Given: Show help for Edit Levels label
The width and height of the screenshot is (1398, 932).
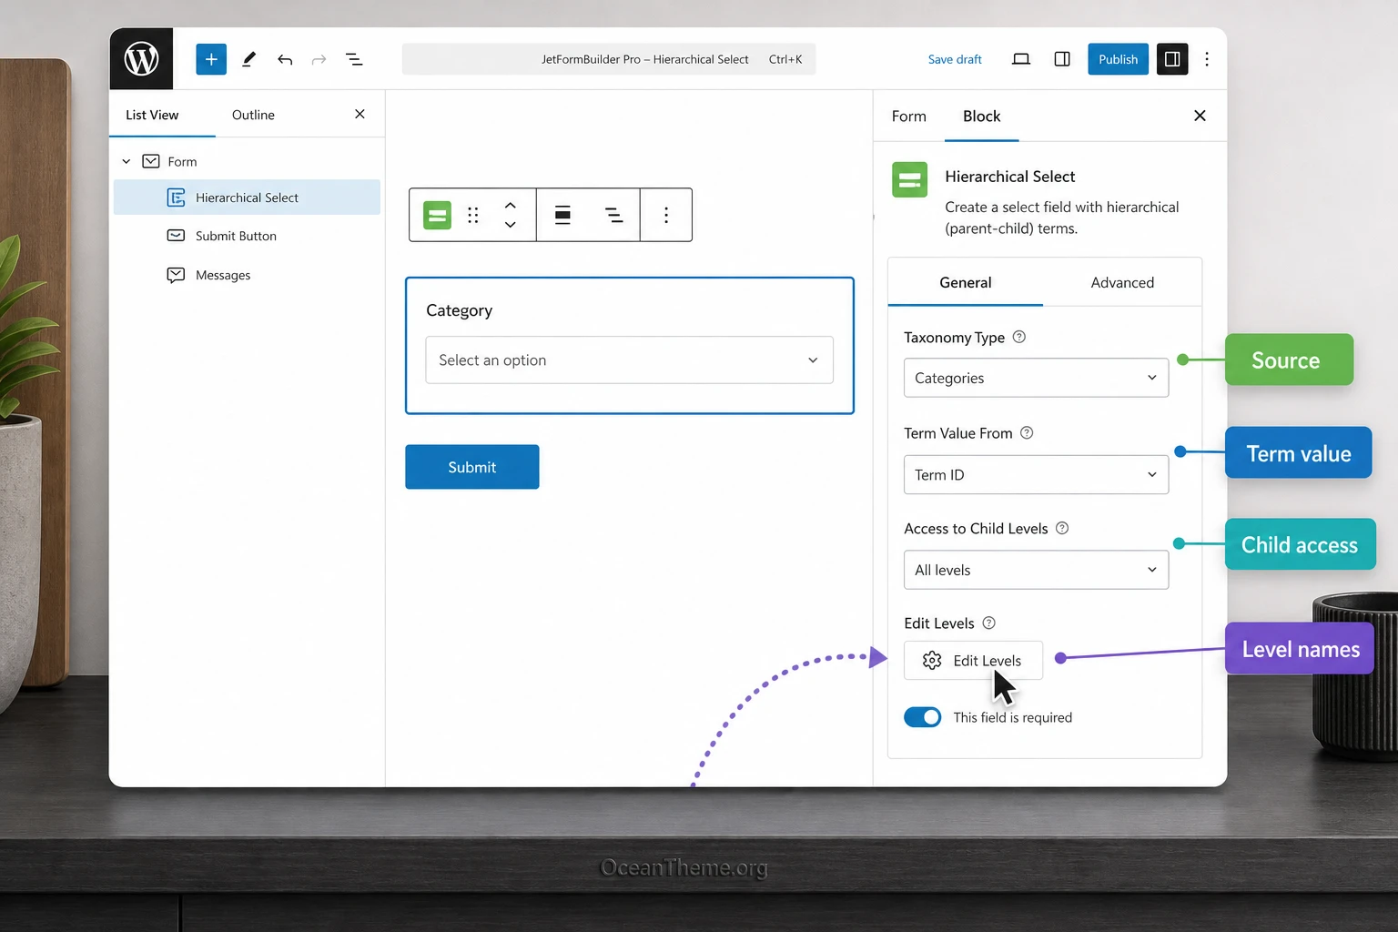Looking at the screenshot, I should [989, 623].
